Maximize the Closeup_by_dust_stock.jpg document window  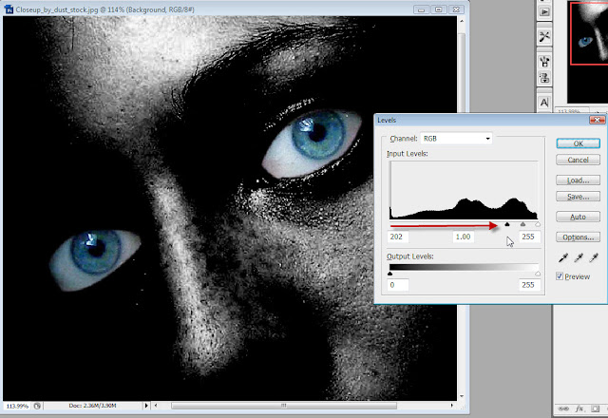(439, 9)
